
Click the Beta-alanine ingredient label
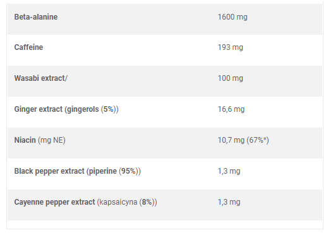point(36,17)
